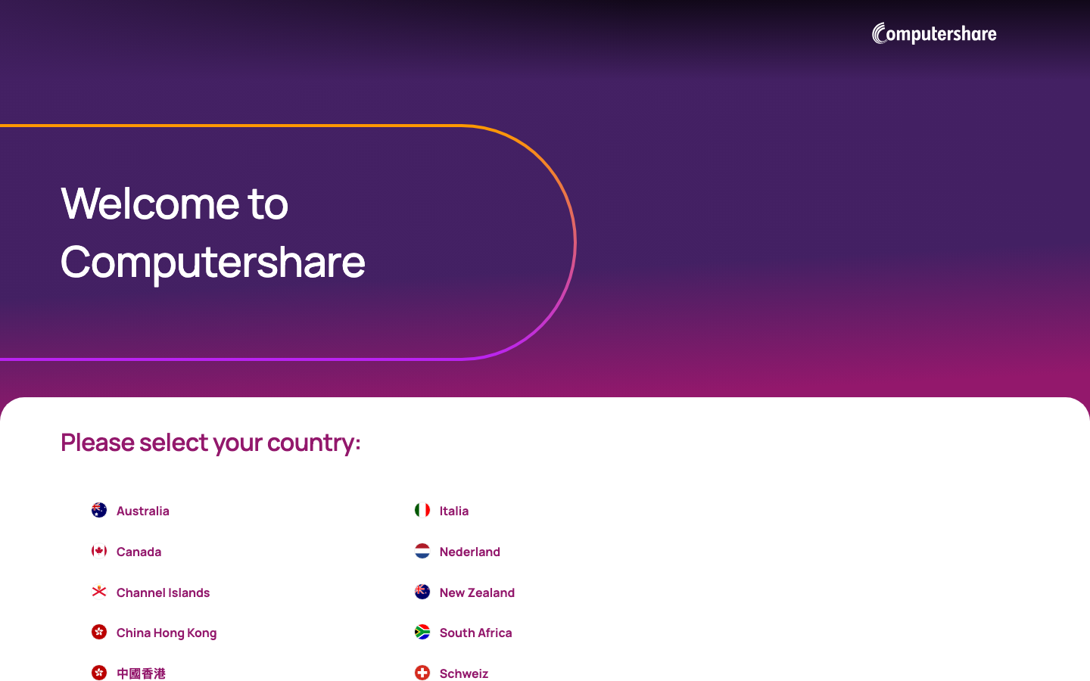Open the Nederland country link
1090x681 pixels.
470,552
